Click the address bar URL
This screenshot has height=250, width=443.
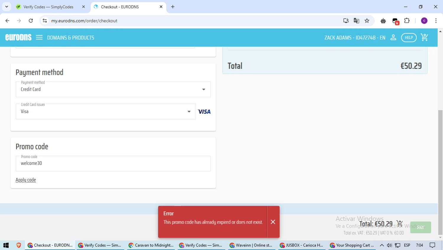84,21
